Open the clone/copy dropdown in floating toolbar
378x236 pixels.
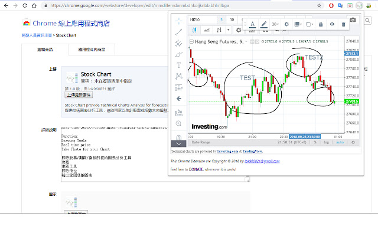[x=309, y=24]
